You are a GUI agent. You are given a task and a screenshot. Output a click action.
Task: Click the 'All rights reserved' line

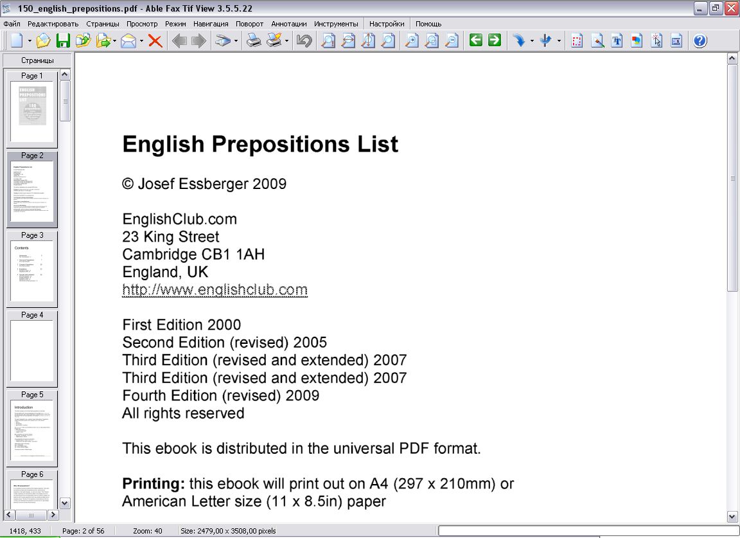[x=183, y=413]
